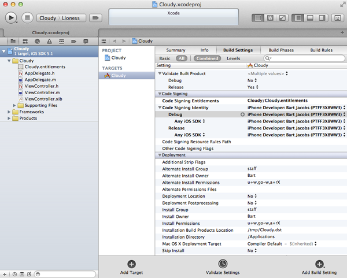Toggle the Breakpoints button in toolbar
This screenshot has height=278, width=347.
click(95, 18)
